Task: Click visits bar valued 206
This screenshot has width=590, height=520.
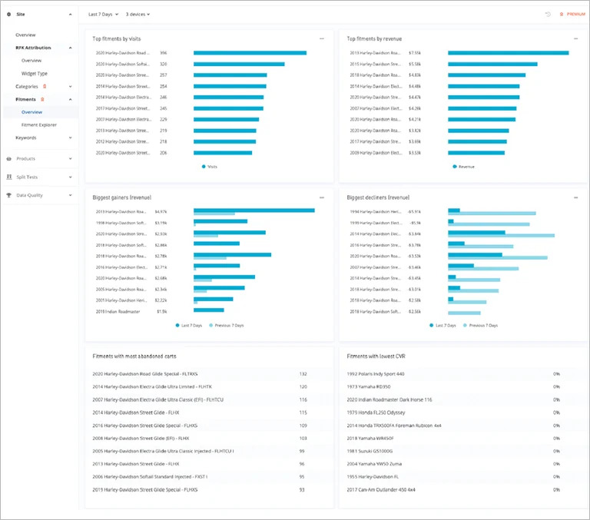Action: pyautogui.click(x=223, y=153)
